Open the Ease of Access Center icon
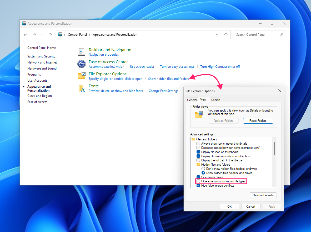This screenshot has width=311, height=232. coord(82,64)
